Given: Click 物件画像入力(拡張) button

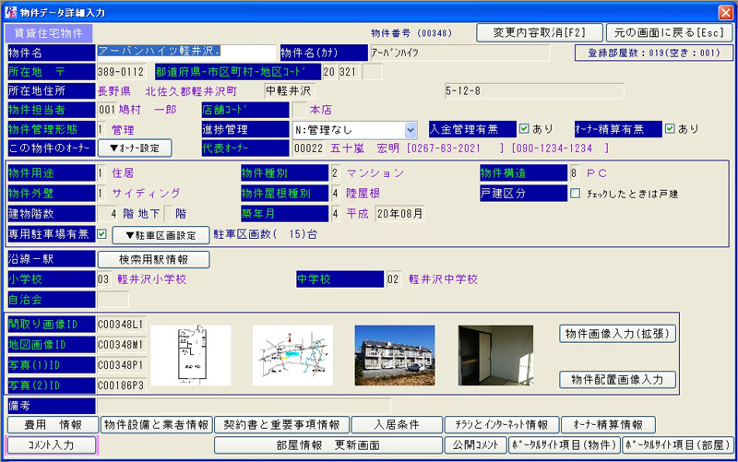Looking at the screenshot, I should point(619,334).
